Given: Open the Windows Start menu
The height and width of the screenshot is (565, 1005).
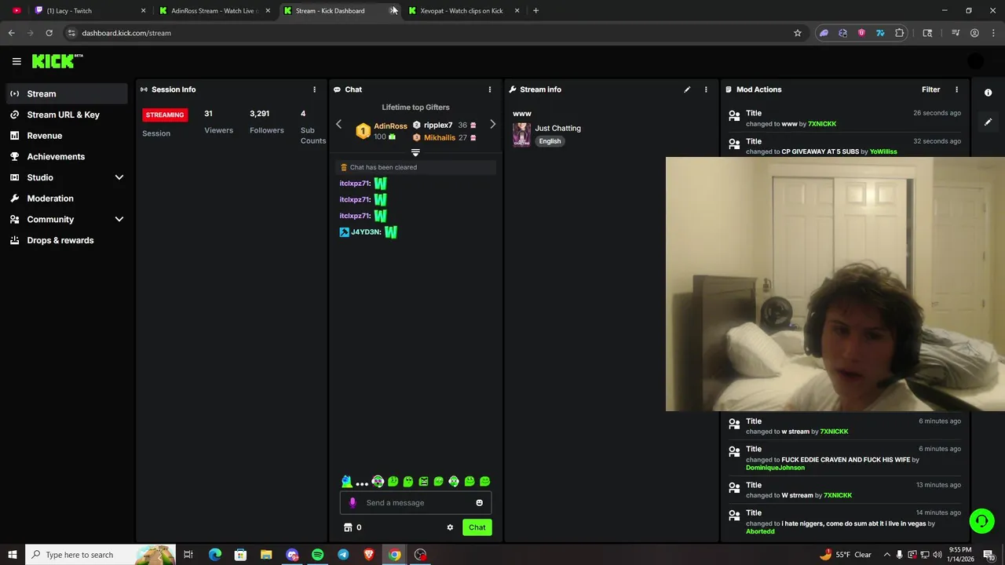Looking at the screenshot, I should 13,555.
